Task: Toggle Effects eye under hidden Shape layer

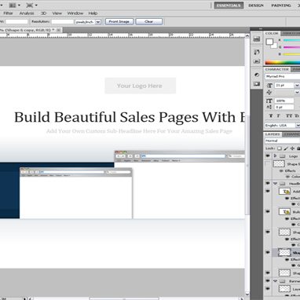Action: point(281,170)
